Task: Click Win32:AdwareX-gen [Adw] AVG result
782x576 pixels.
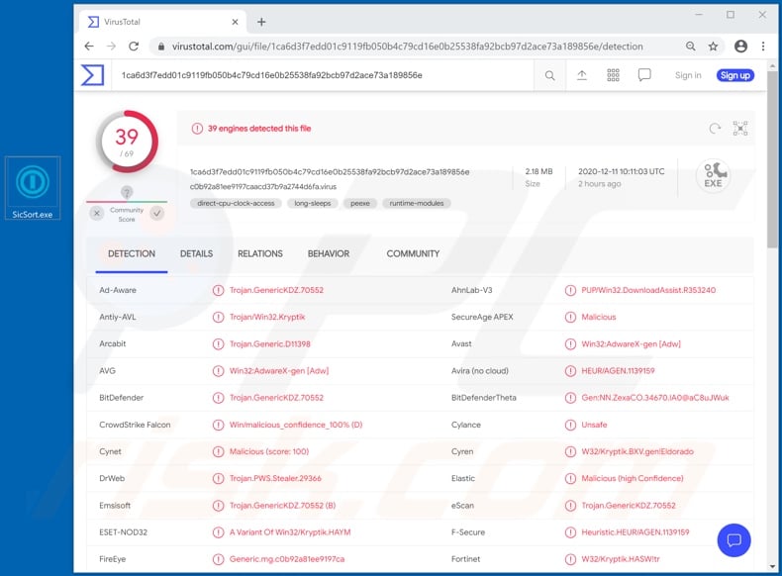Action: point(279,371)
